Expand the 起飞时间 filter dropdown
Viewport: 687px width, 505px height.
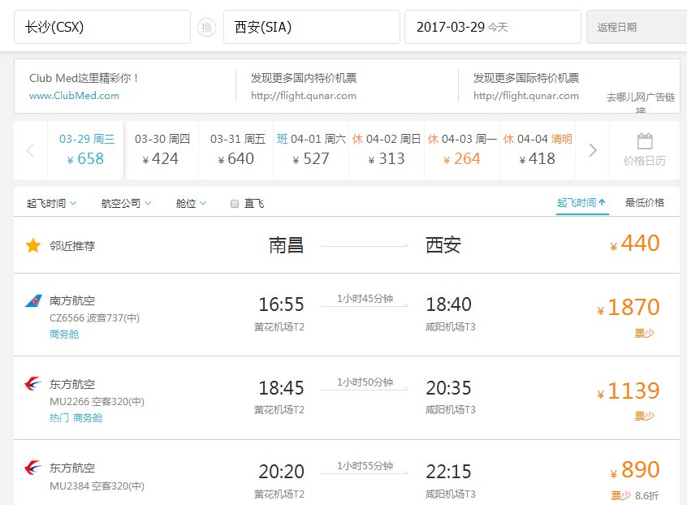point(51,203)
